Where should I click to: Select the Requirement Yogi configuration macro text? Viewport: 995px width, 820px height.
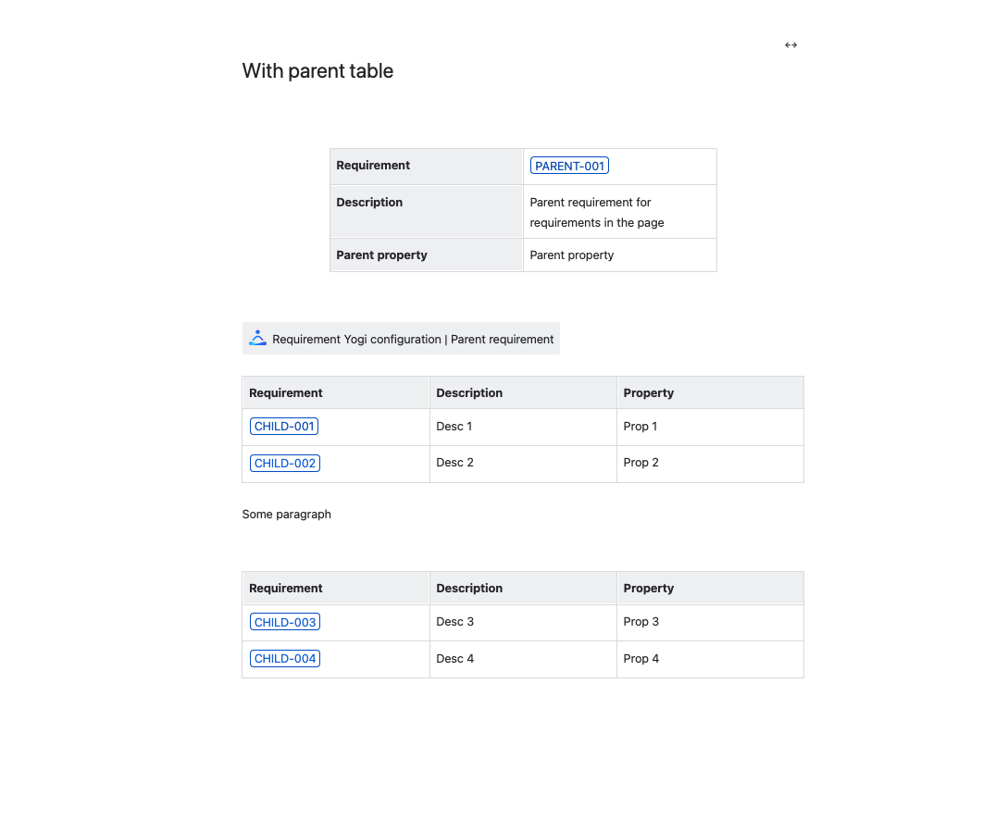(413, 340)
